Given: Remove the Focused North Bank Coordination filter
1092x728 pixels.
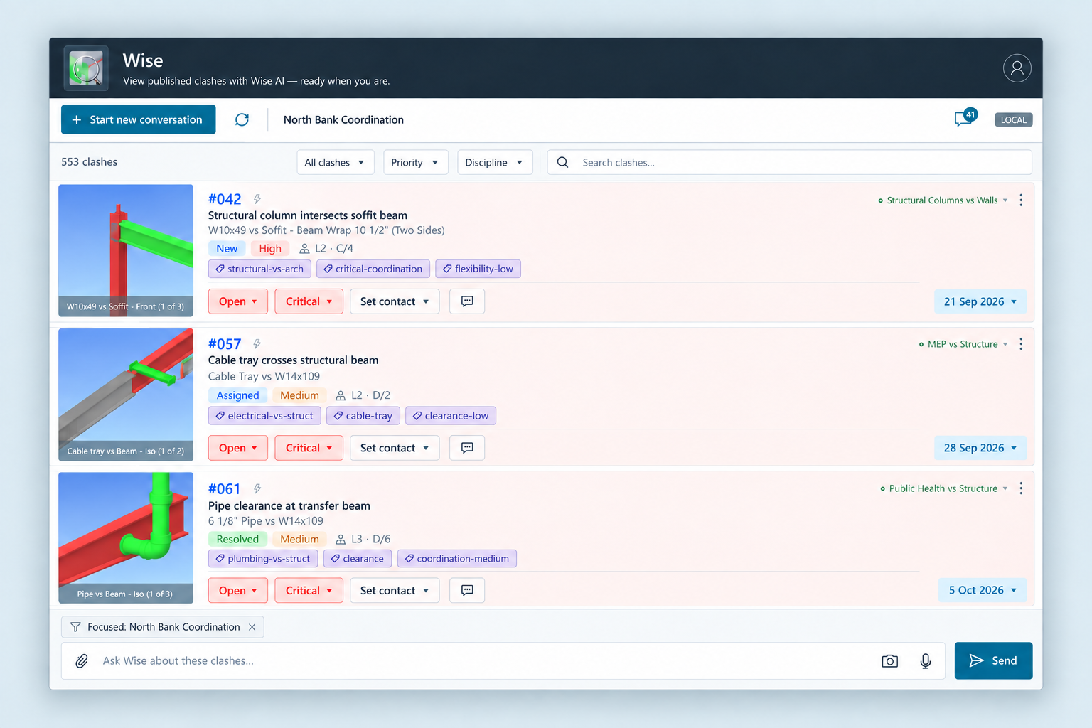Looking at the screenshot, I should coord(252,627).
